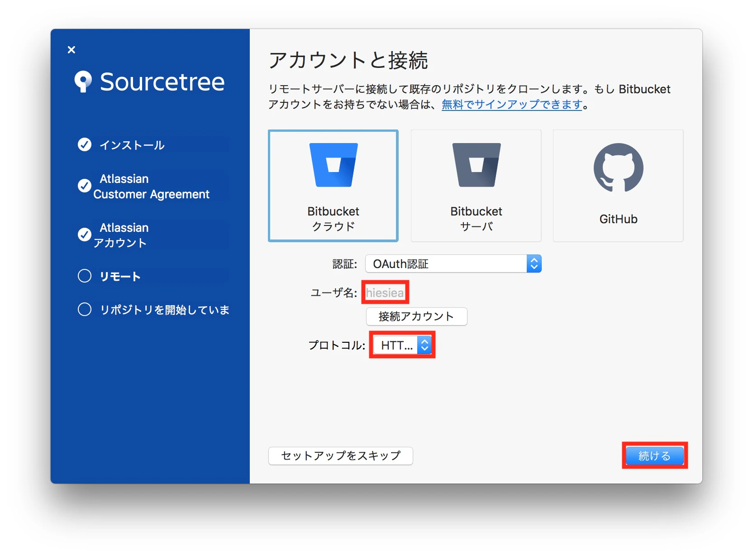This screenshot has width=753, height=556.
Task: Click the アカウントと接続 heading
Action: (x=348, y=60)
